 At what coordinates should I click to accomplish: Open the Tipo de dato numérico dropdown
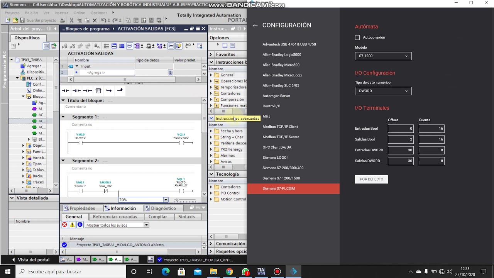[x=383, y=91]
